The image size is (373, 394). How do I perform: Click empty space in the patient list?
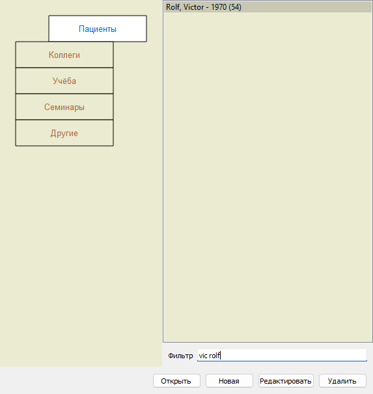coord(268,176)
